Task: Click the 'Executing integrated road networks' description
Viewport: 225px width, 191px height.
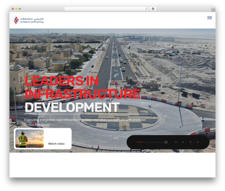Action: [85, 122]
